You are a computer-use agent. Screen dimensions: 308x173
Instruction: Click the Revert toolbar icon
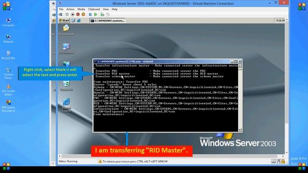[x=108, y=14]
